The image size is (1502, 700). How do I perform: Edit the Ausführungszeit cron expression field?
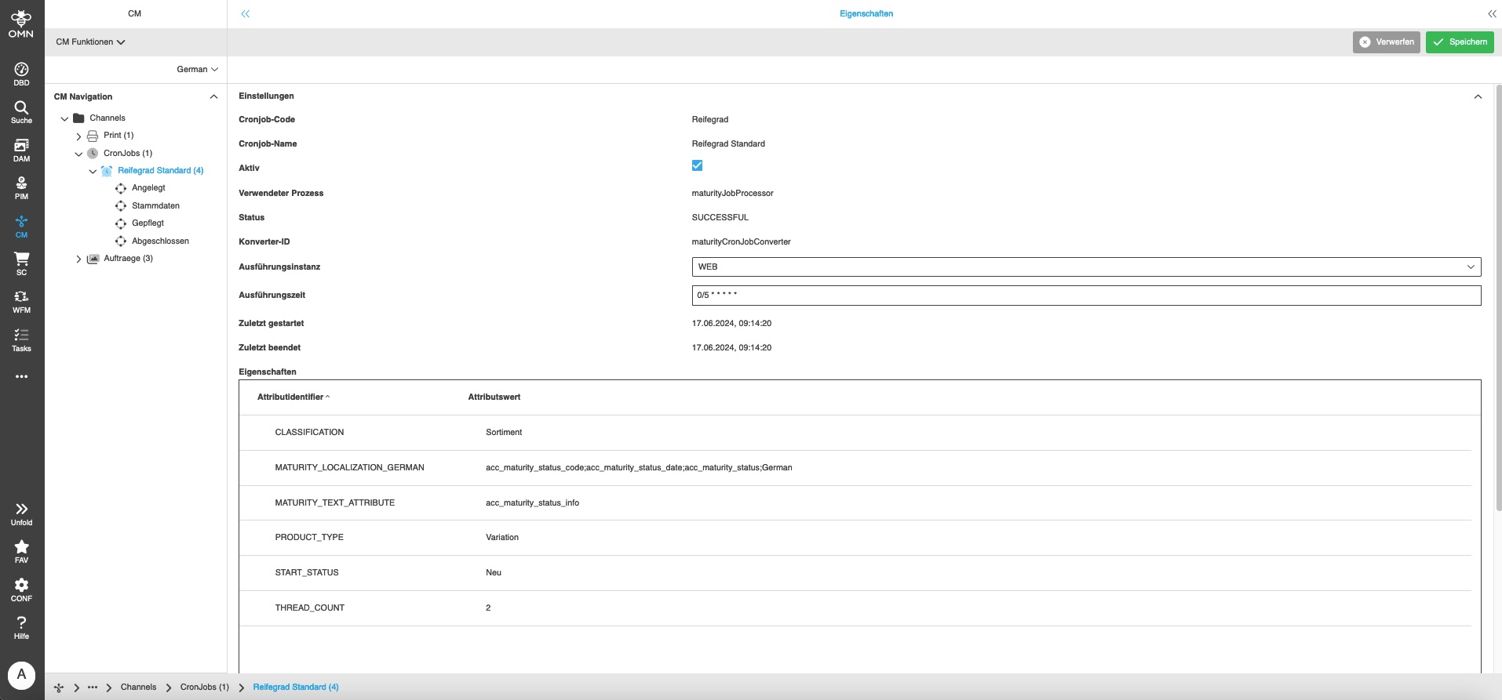click(x=1085, y=296)
